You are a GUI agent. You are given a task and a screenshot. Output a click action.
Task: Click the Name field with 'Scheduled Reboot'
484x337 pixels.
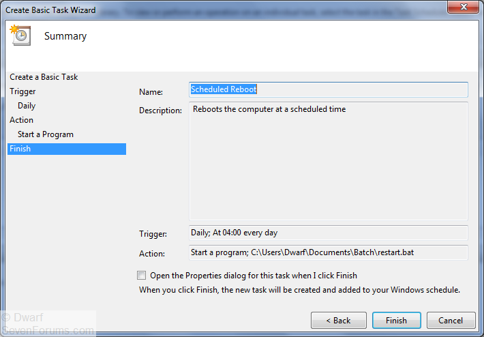[x=328, y=89]
